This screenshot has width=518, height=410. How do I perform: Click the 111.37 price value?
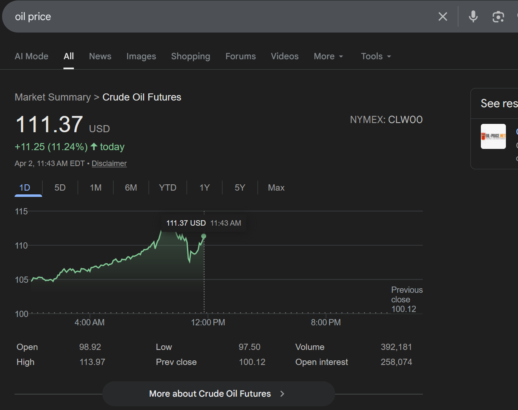[x=49, y=124]
